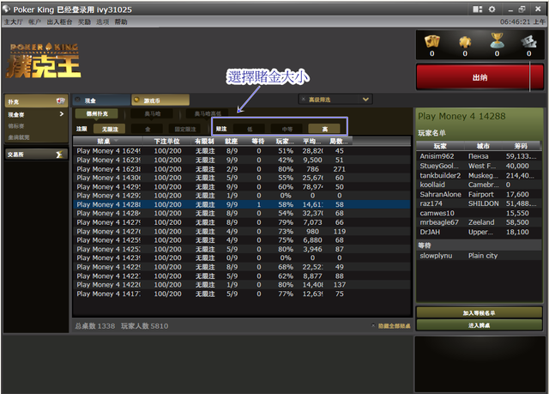Screen dimensions: 549x394
Task: Open the 高级筛选 dropdown
Action: click(x=335, y=100)
